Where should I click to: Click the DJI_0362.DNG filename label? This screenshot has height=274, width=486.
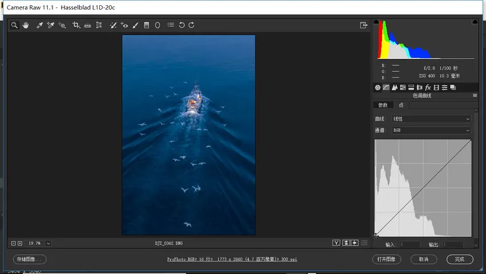click(x=169, y=243)
